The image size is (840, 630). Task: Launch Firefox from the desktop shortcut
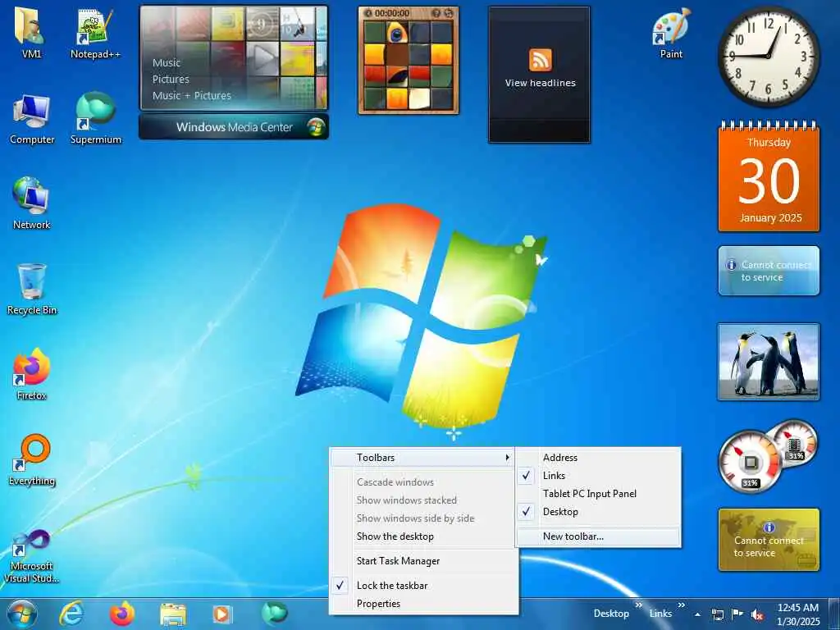[x=31, y=375]
